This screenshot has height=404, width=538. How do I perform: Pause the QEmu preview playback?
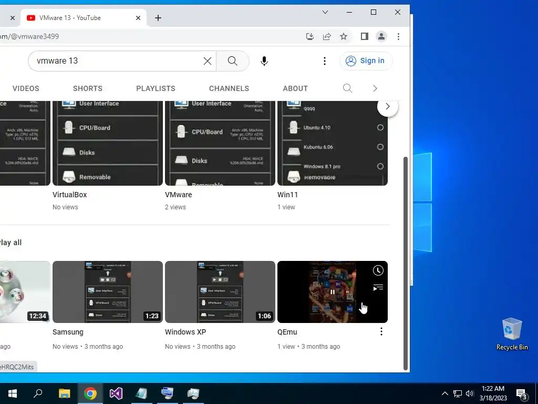click(333, 292)
